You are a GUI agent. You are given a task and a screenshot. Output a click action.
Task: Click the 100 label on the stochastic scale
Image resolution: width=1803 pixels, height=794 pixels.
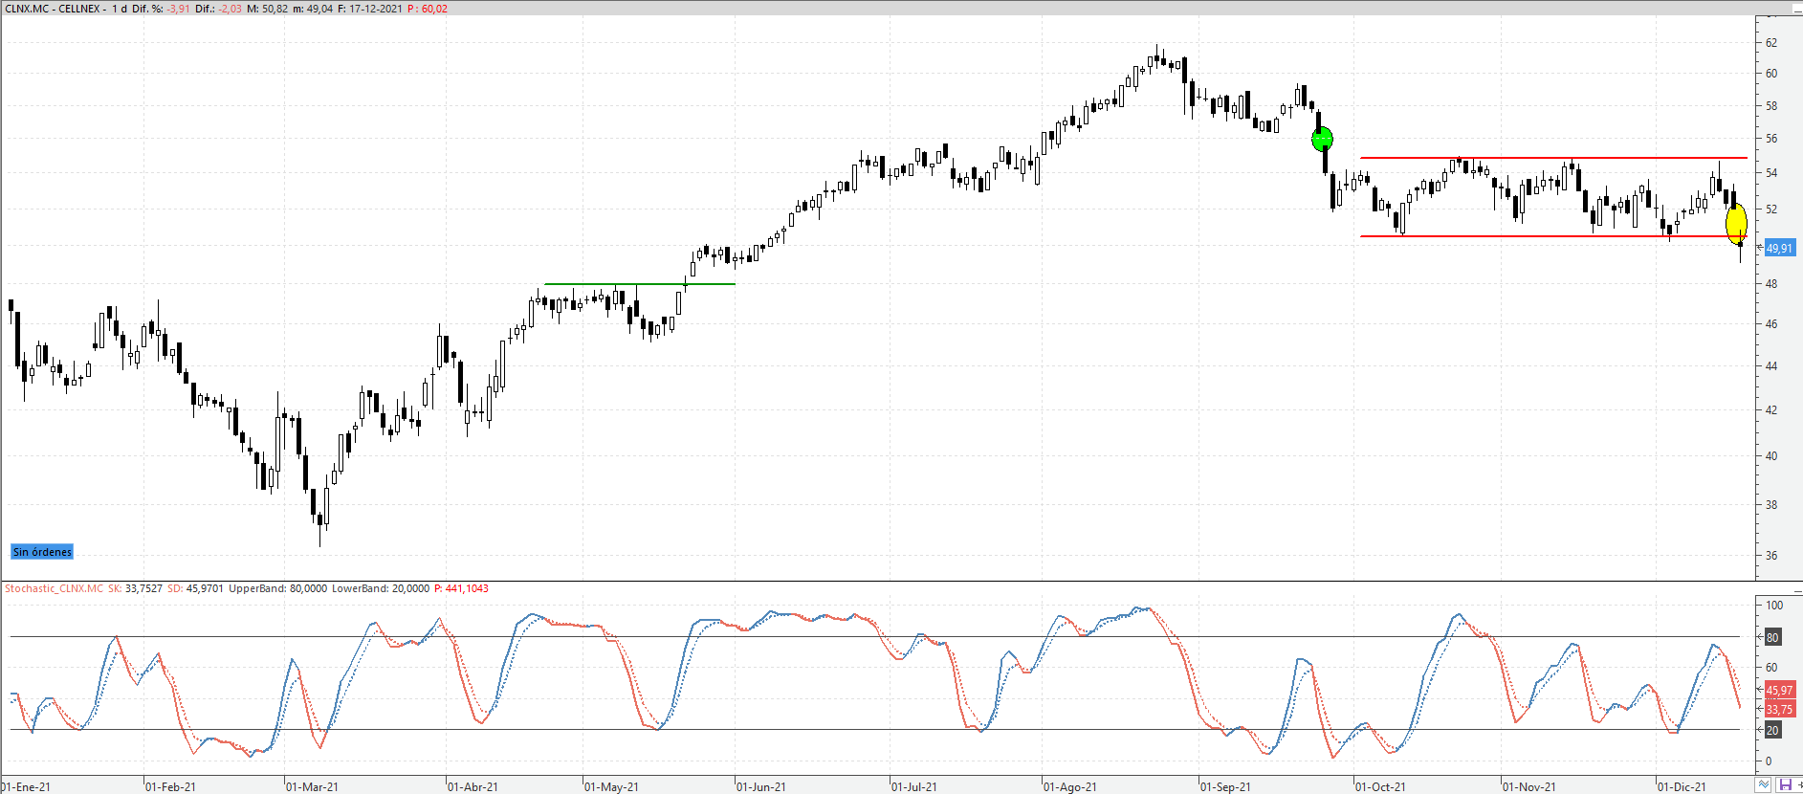(1774, 606)
